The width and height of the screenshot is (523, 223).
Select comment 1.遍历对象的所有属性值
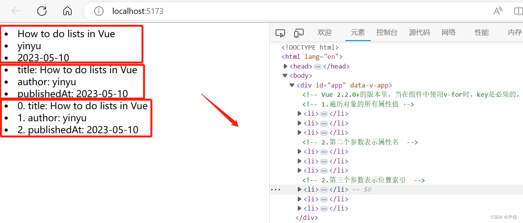(x=358, y=105)
